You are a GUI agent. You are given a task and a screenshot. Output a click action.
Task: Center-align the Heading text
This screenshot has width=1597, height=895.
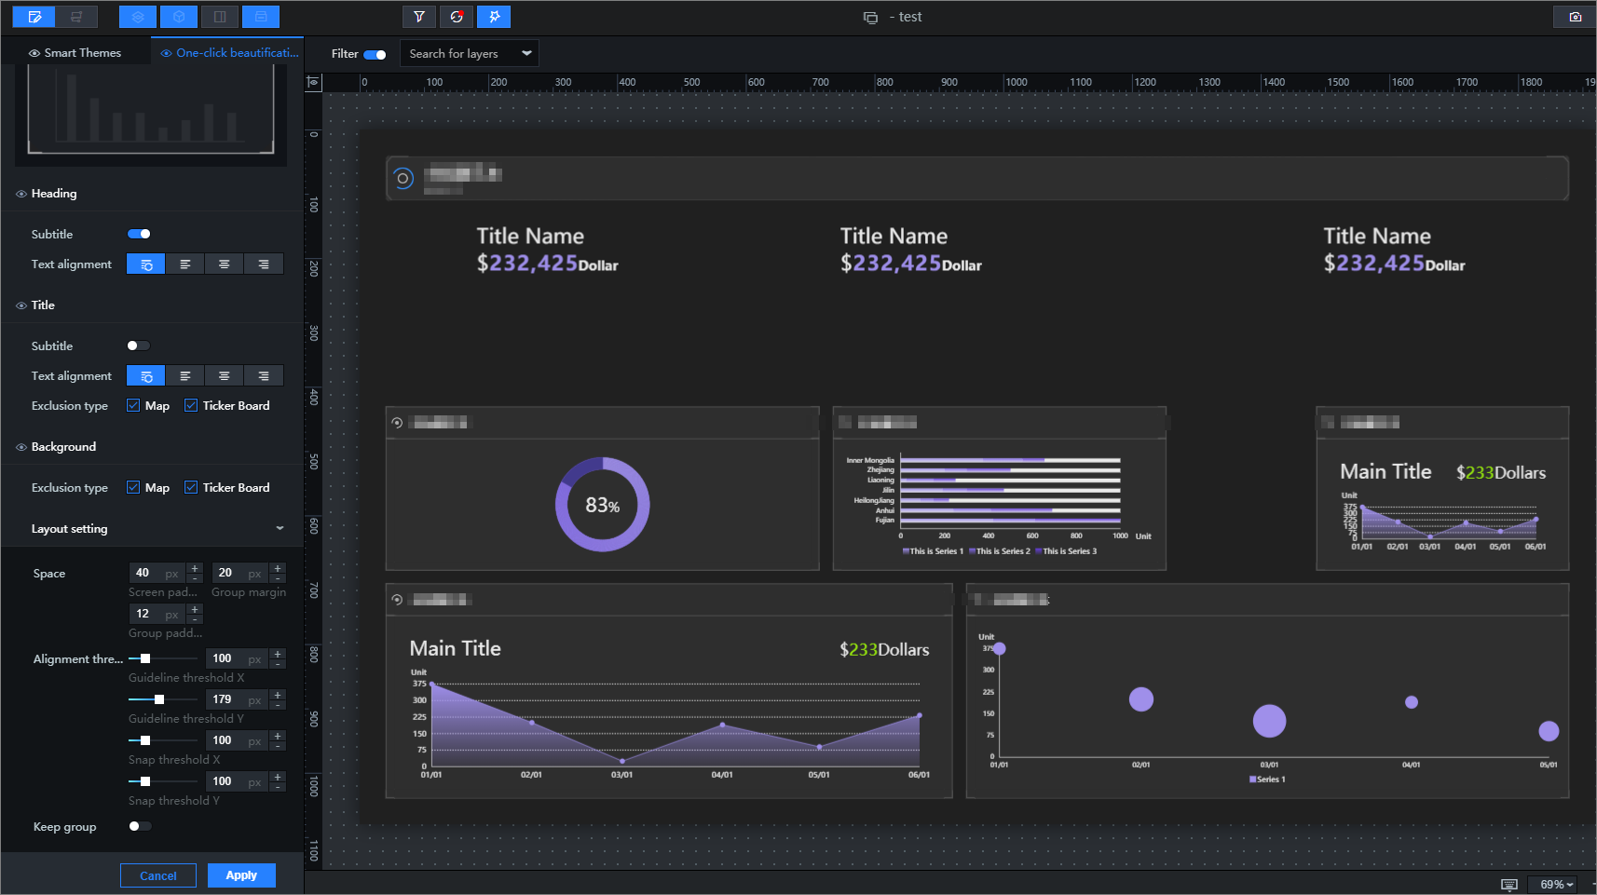point(225,264)
